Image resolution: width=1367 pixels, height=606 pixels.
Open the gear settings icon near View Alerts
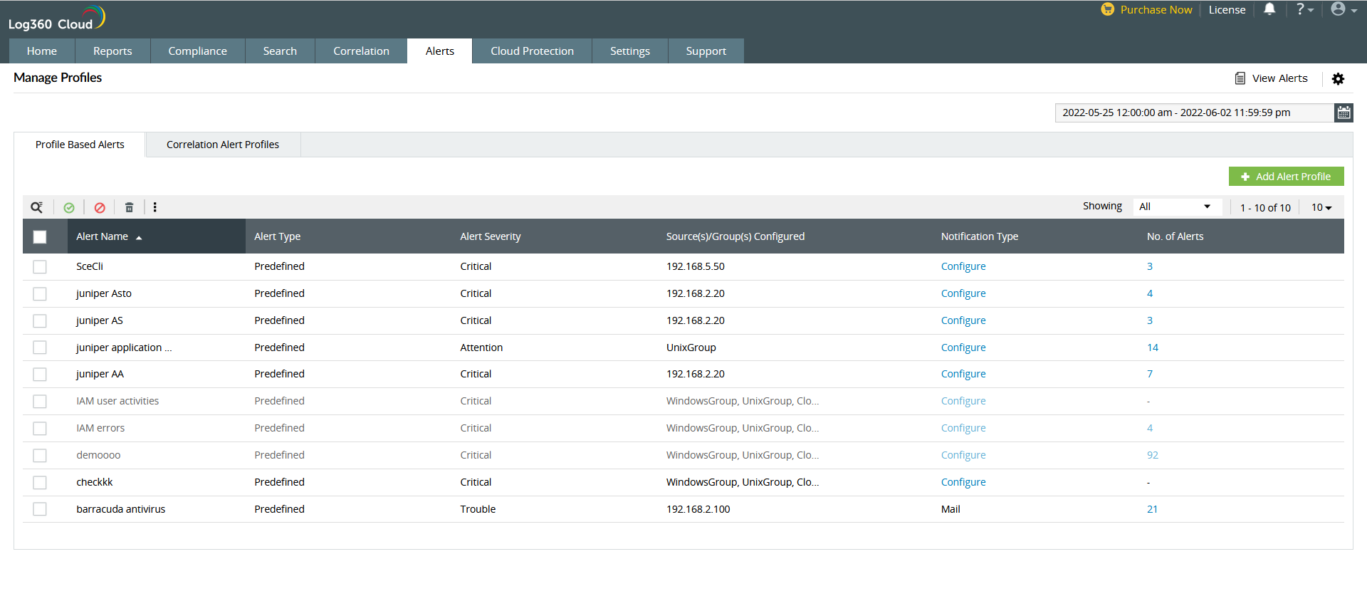[x=1338, y=78]
